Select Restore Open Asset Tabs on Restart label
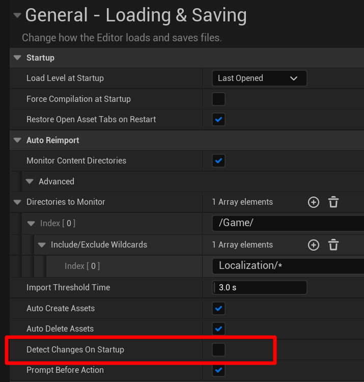 91,119
